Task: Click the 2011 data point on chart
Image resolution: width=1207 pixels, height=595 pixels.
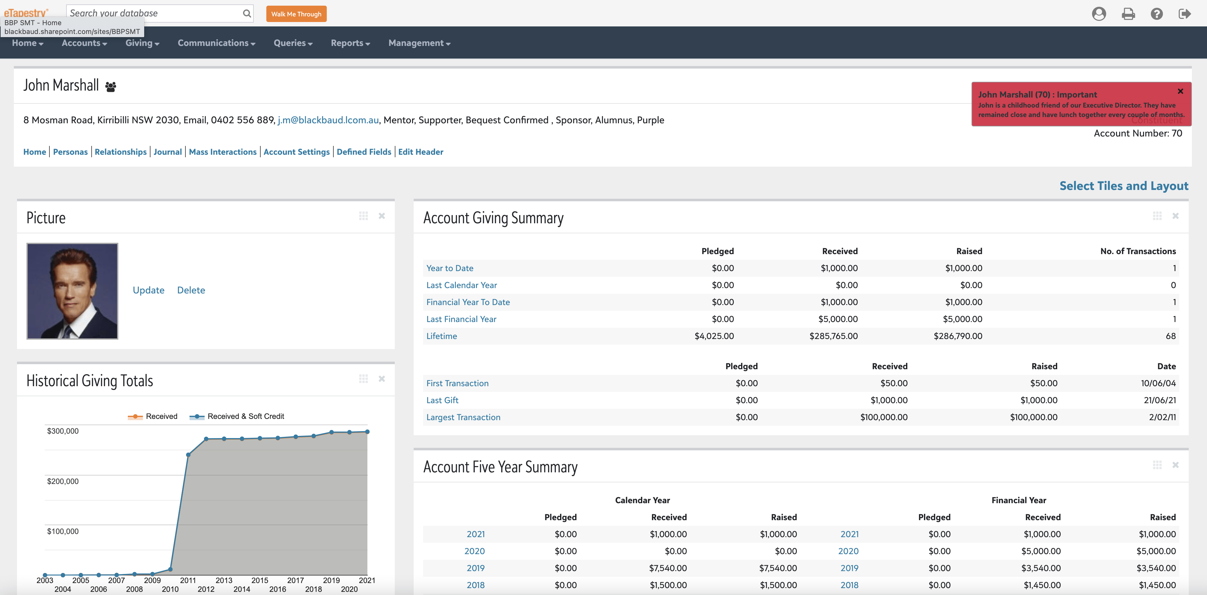Action: [188, 454]
